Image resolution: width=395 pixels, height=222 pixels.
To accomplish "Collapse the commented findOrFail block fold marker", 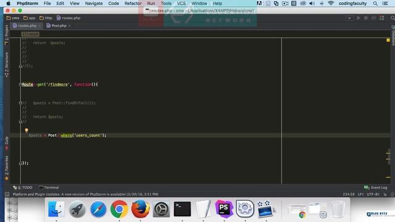I will [20, 103].
